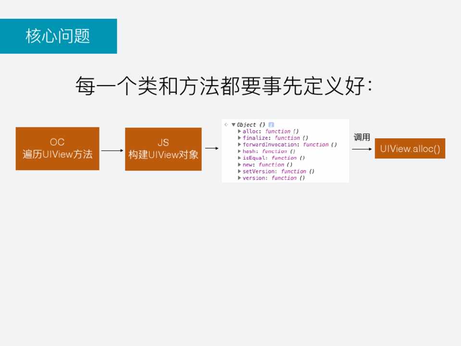Select the 核心问题 title banner

pyautogui.click(x=58, y=36)
